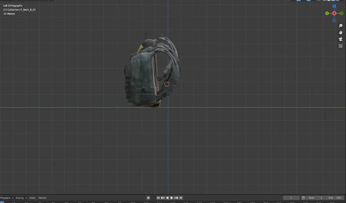
Task: Click the '10 Meters' grid scale text
Action: click(x=9, y=14)
